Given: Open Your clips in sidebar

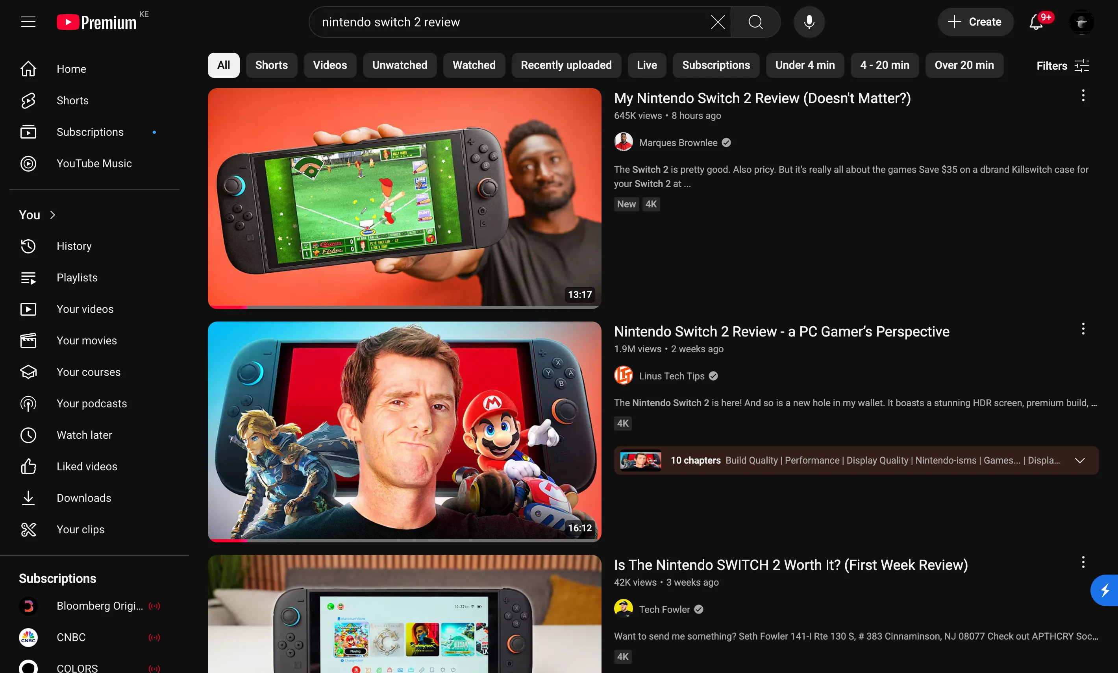Looking at the screenshot, I should 94,530.
